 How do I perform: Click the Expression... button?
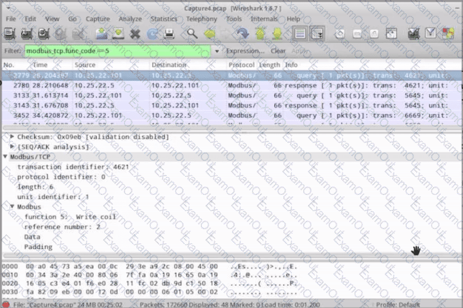point(245,51)
